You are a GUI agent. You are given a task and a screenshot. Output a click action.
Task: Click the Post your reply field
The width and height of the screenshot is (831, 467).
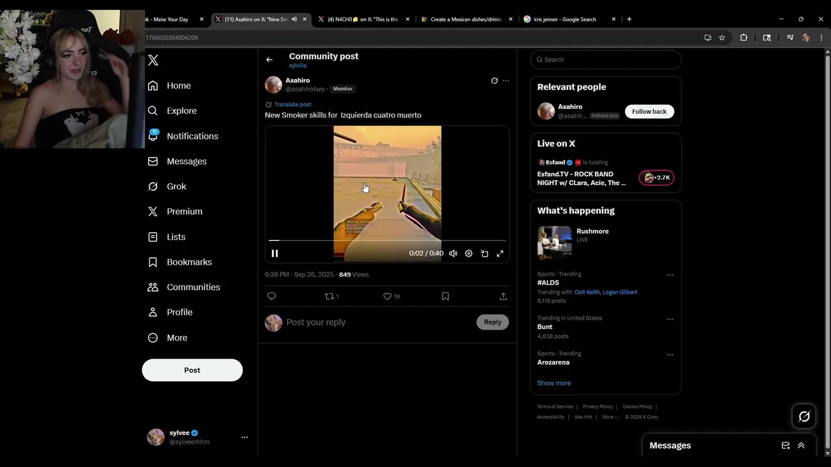pyautogui.click(x=380, y=322)
